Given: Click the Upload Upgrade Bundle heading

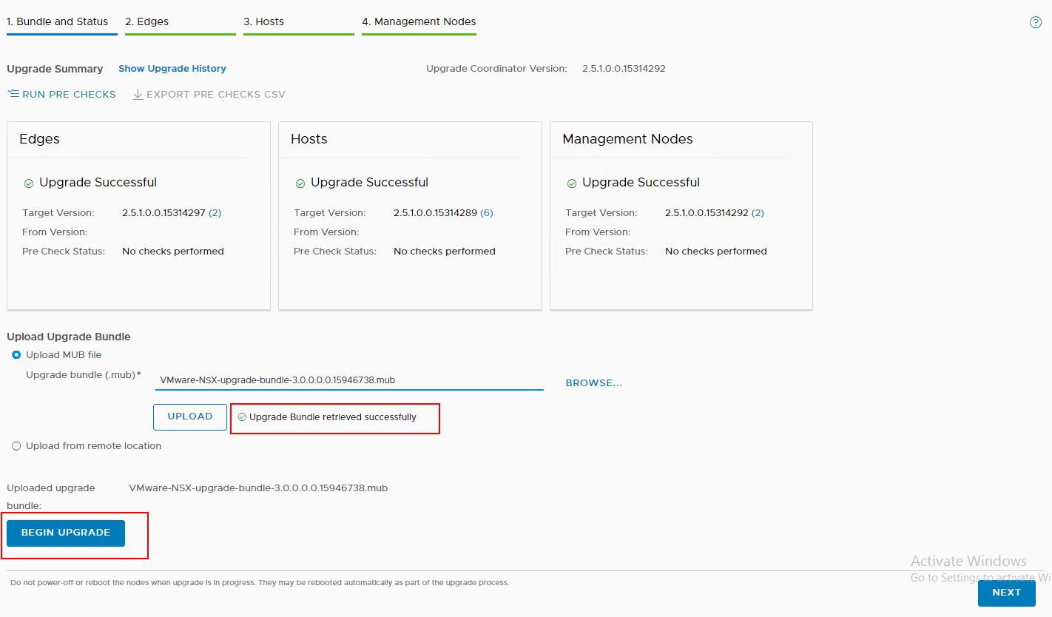Looking at the screenshot, I should point(69,337).
